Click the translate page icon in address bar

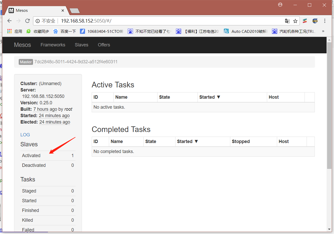[x=287, y=21]
